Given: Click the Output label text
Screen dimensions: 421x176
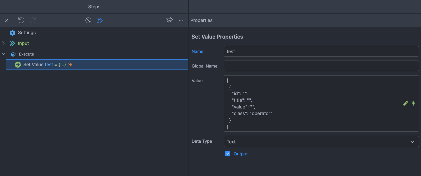Looking at the screenshot, I should [x=241, y=154].
